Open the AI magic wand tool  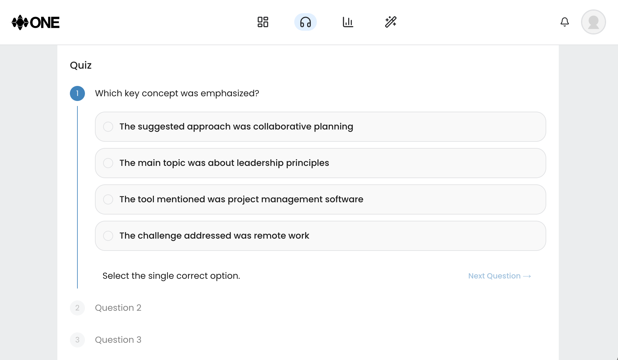[x=391, y=22]
